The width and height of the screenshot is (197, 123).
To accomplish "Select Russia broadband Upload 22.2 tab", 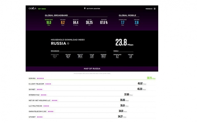I will pyautogui.click(x=68, y=56).
